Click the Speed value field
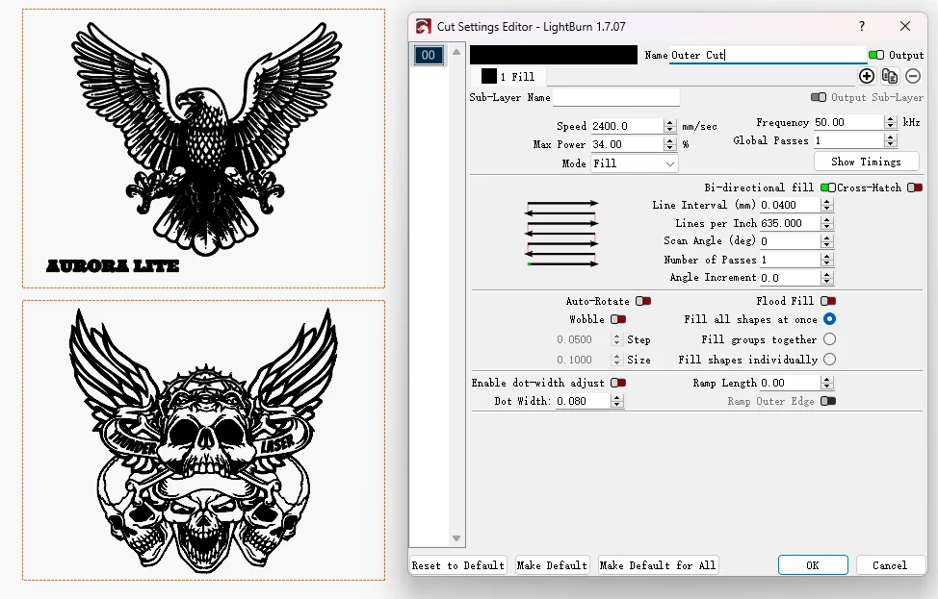 coord(628,126)
